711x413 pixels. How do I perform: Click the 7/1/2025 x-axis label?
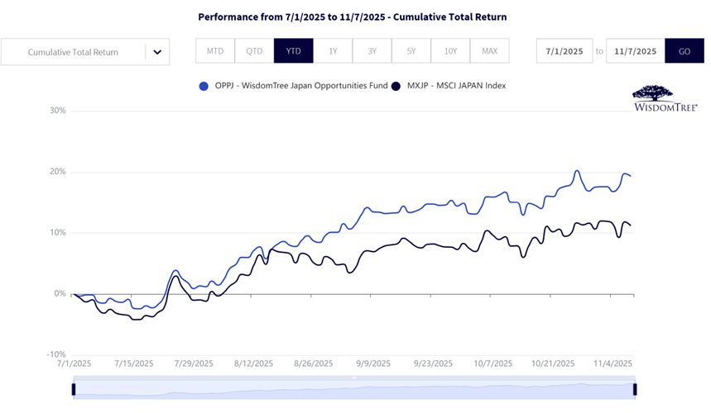click(74, 363)
